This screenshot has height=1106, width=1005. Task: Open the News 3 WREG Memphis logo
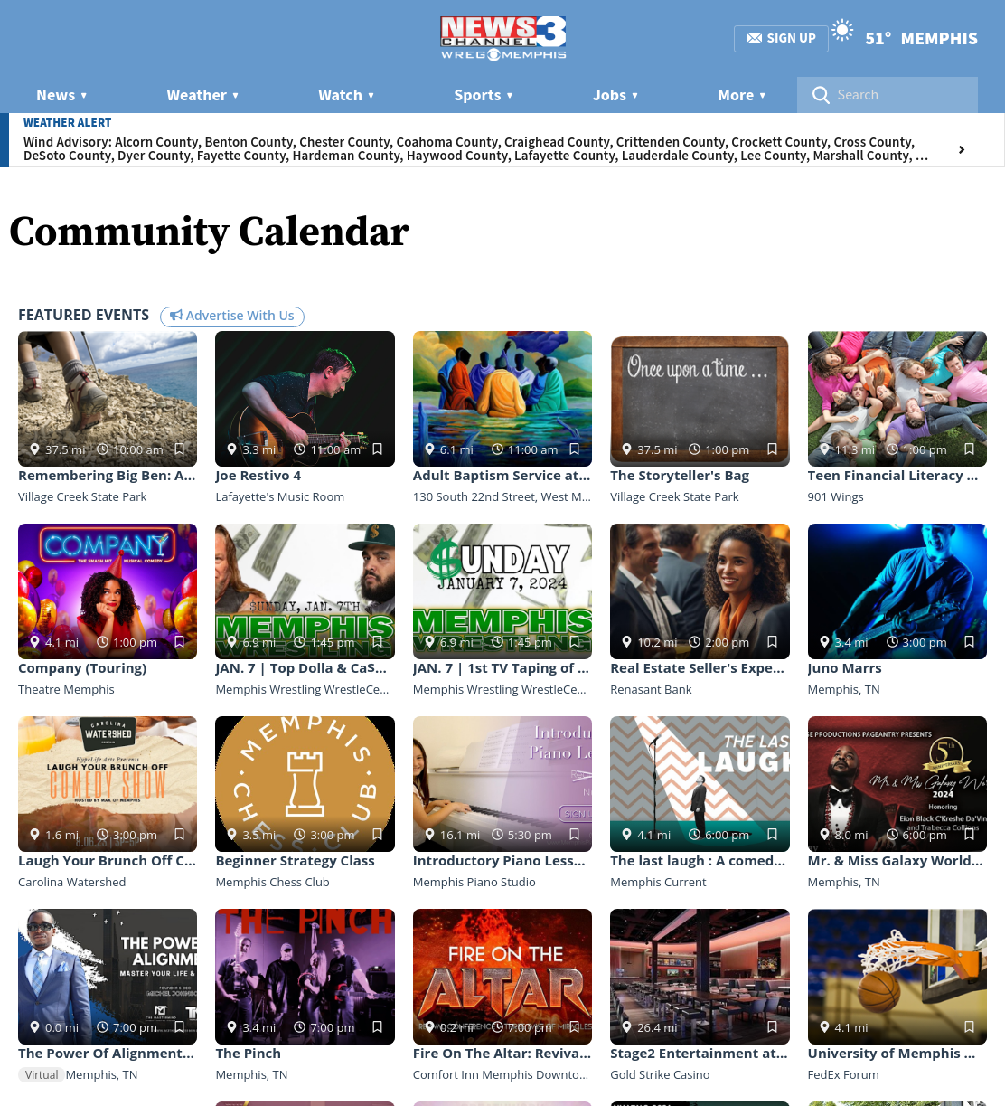503,38
